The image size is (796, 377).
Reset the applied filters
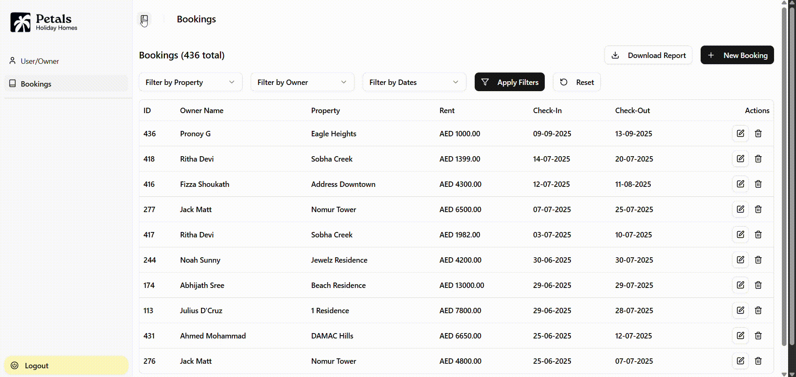click(577, 82)
